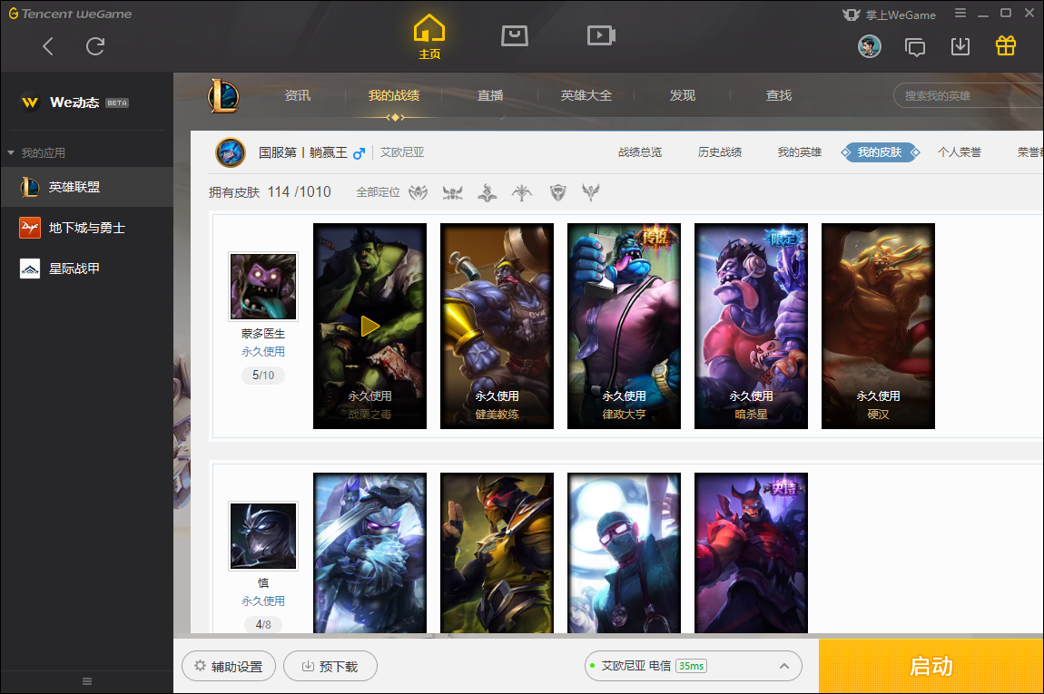Filter skins by marksman role icon

pos(522,193)
